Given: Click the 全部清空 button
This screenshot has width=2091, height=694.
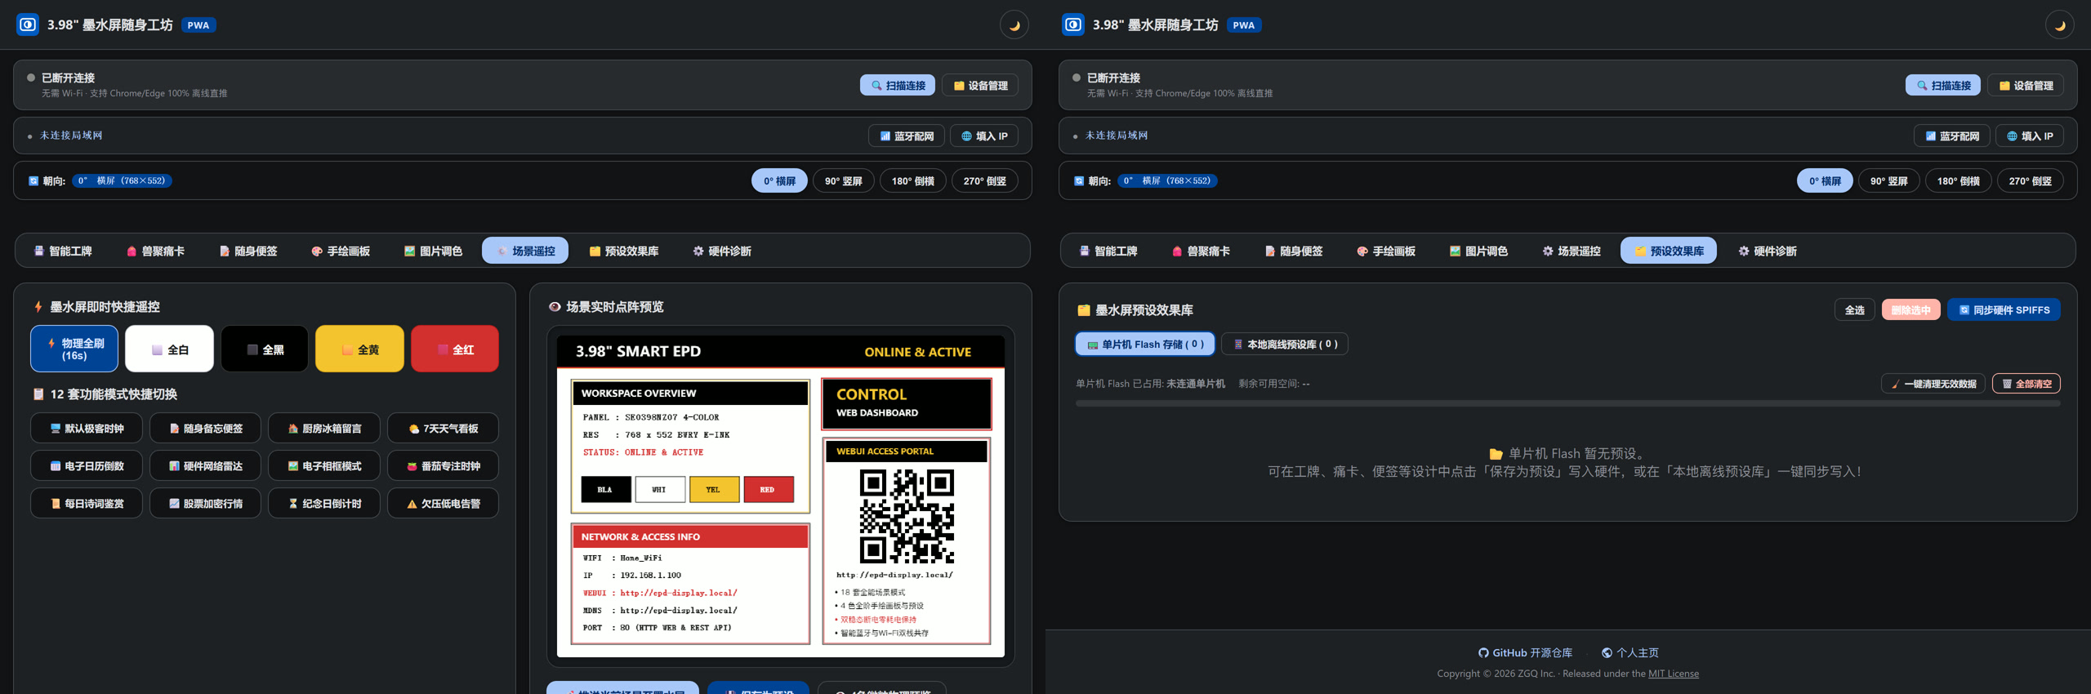Looking at the screenshot, I should (x=2026, y=384).
